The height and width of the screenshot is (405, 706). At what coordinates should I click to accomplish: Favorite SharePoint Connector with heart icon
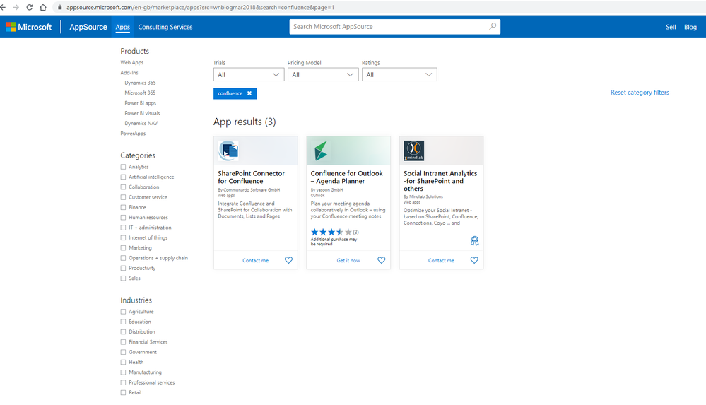[288, 260]
